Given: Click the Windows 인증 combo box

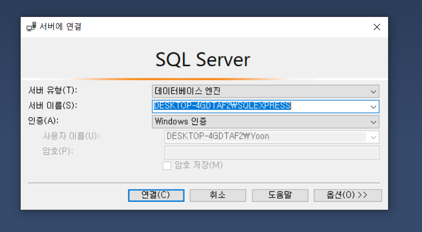Looking at the screenshot, I should pos(266,122).
